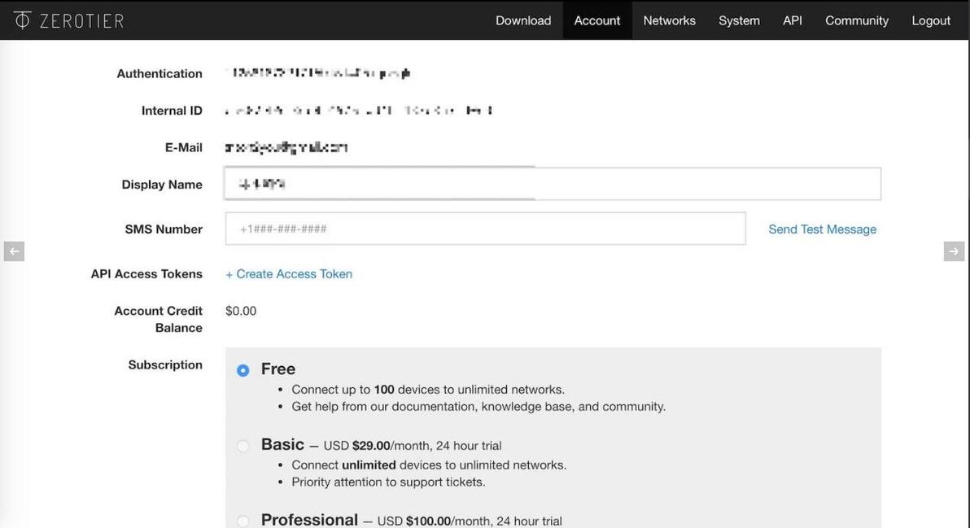Image resolution: width=970 pixels, height=528 pixels.
Task: Open the Download page
Action: tap(523, 20)
